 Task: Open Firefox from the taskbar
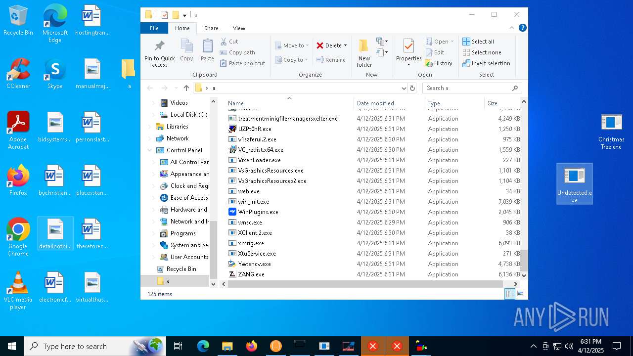pos(252,346)
